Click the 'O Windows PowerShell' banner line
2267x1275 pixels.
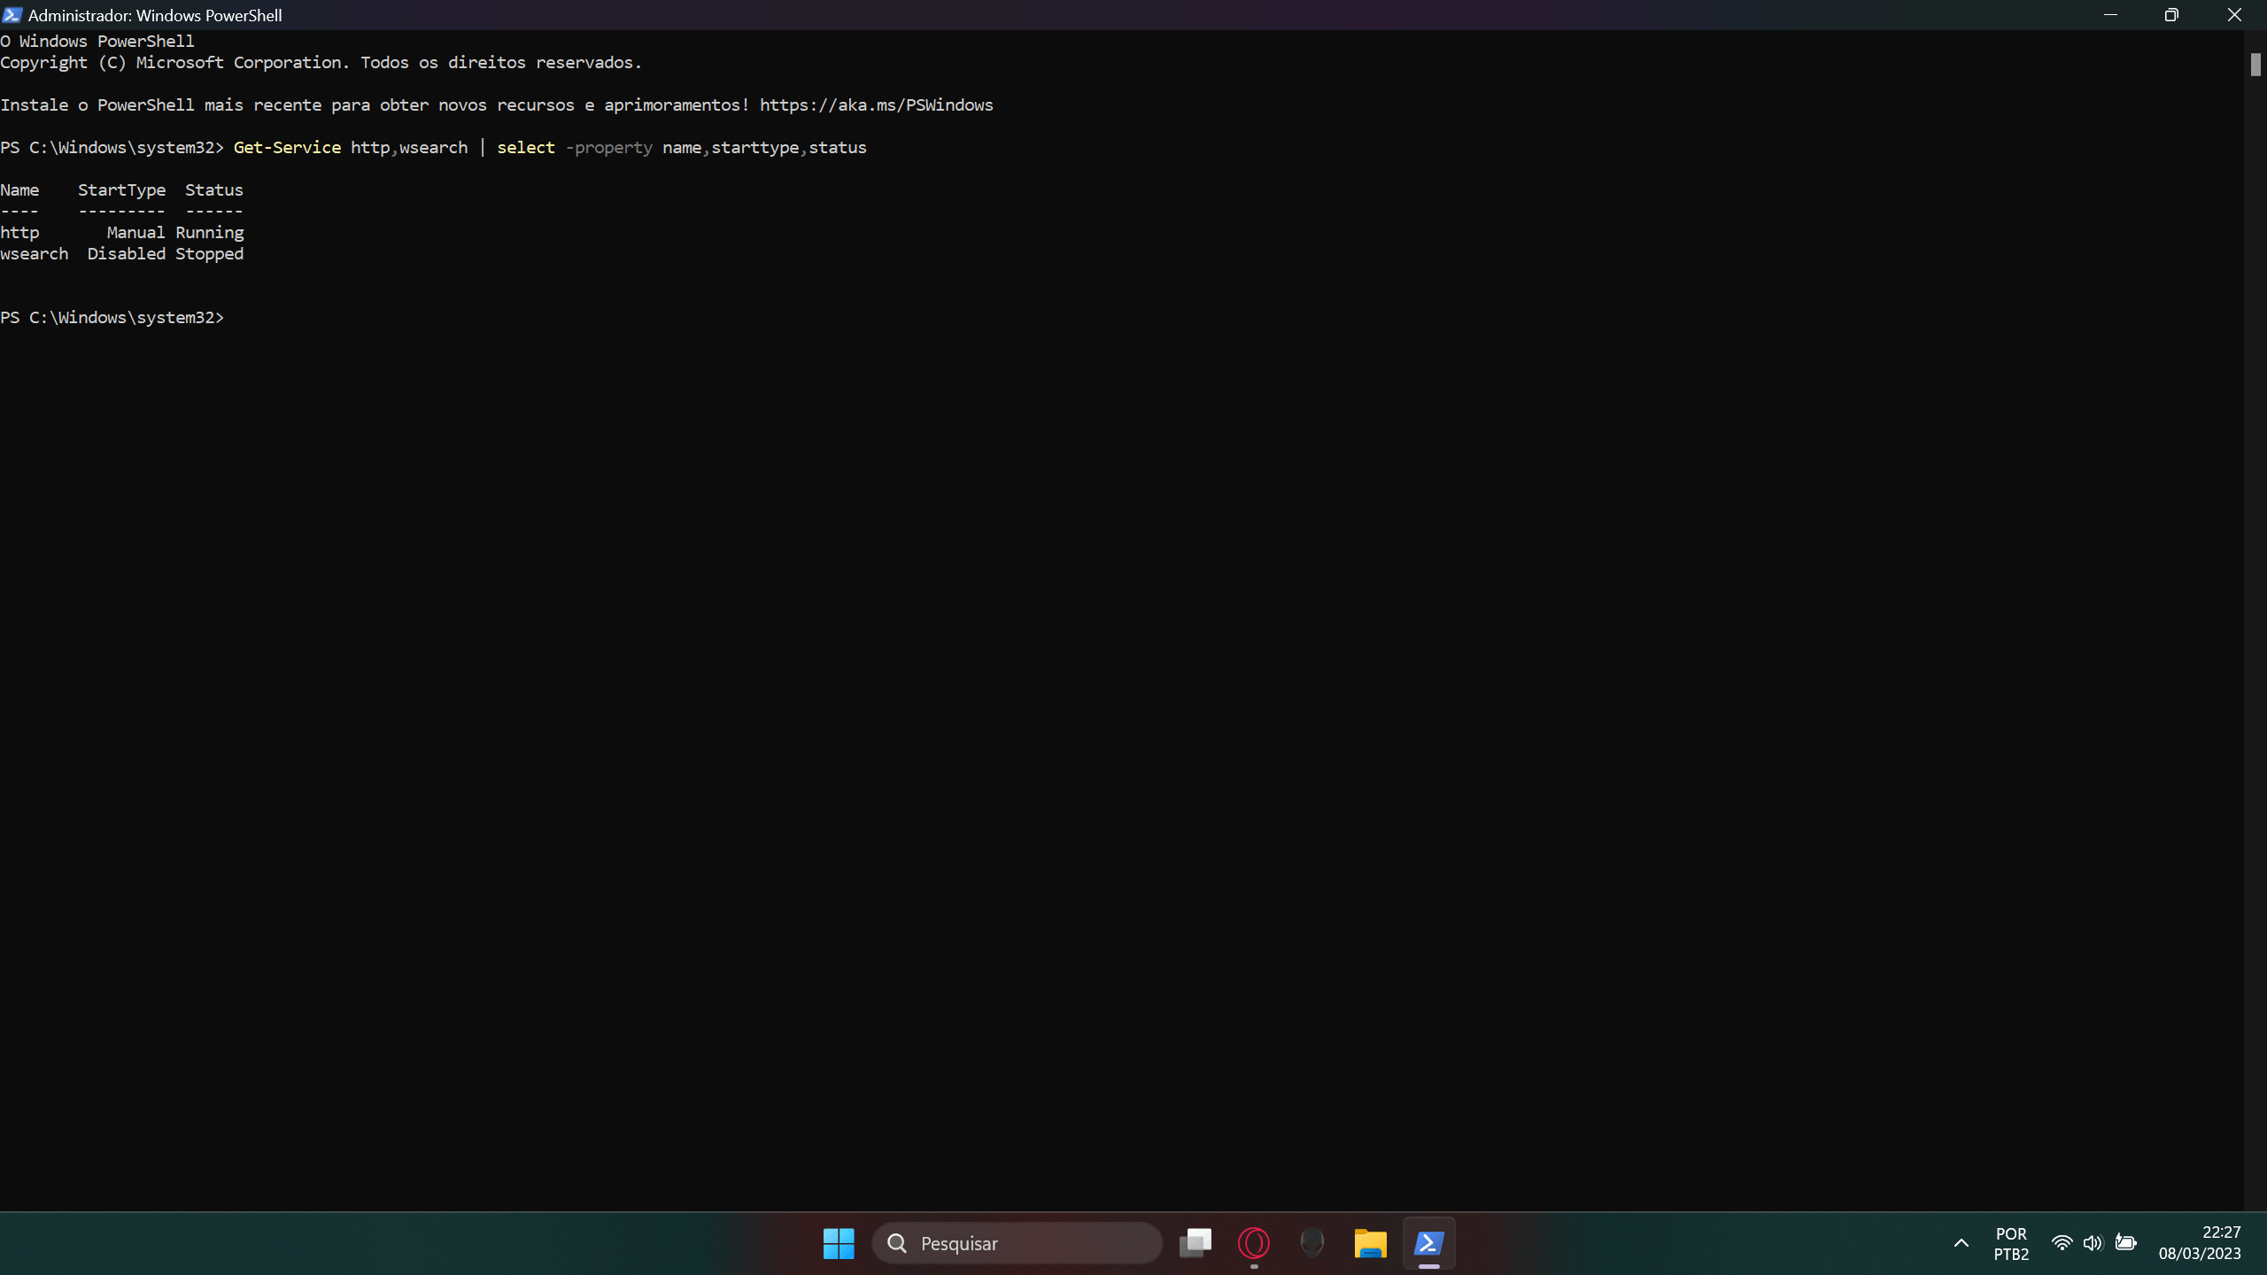(x=97, y=42)
